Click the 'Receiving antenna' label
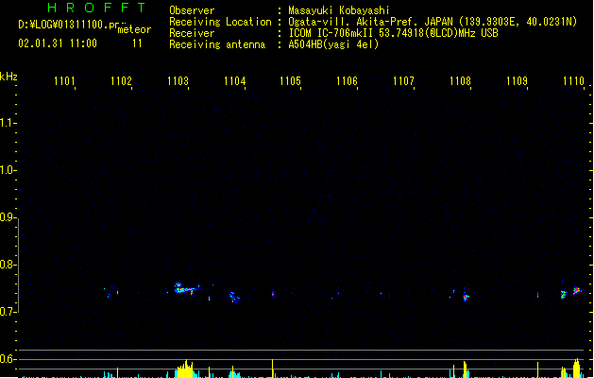Image resolution: width=594 pixels, height=378 pixels. point(217,44)
